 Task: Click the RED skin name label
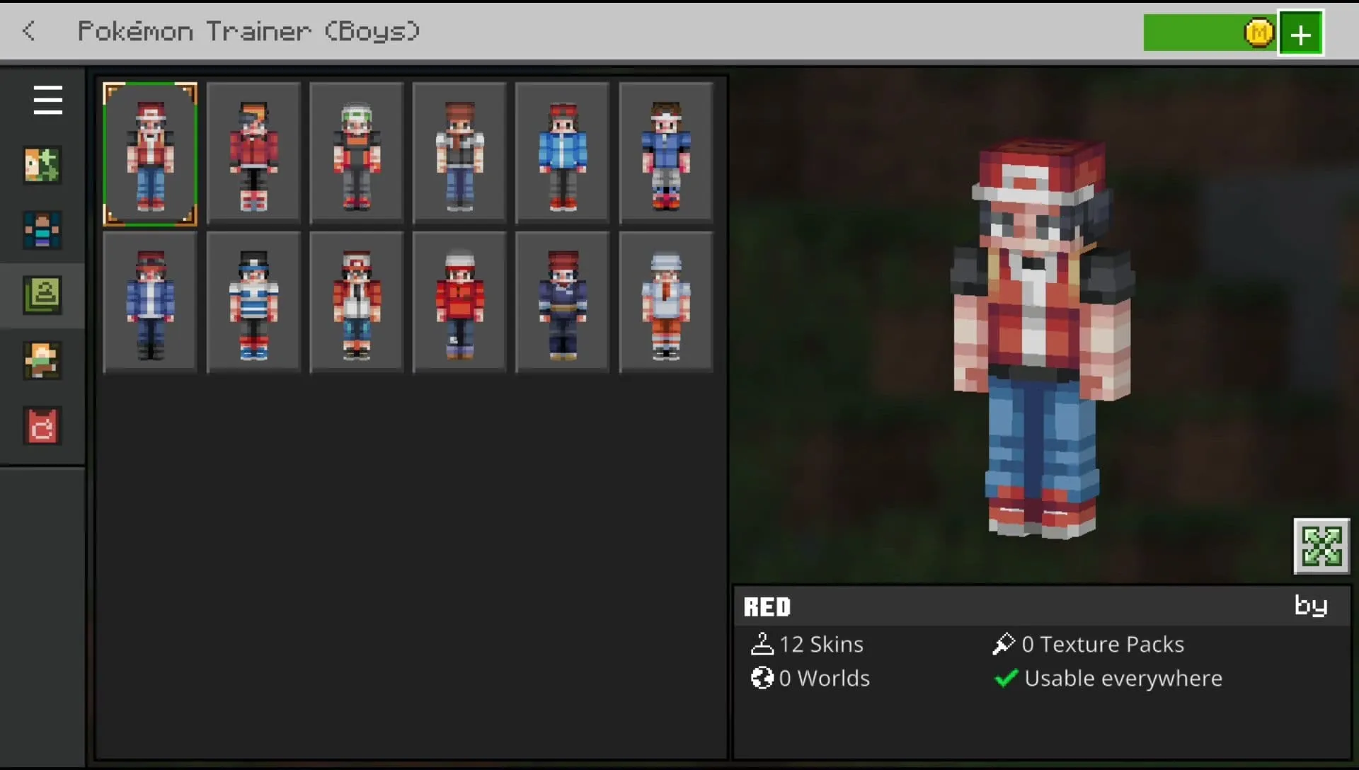[x=767, y=607]
